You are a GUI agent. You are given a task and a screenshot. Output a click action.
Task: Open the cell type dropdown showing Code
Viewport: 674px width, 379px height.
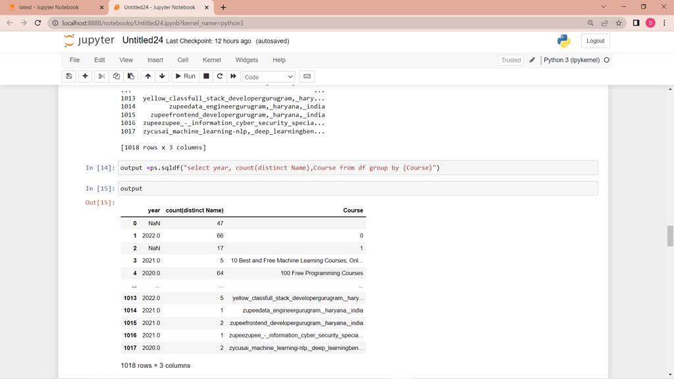pyautogui.click(x=267, y=76)
